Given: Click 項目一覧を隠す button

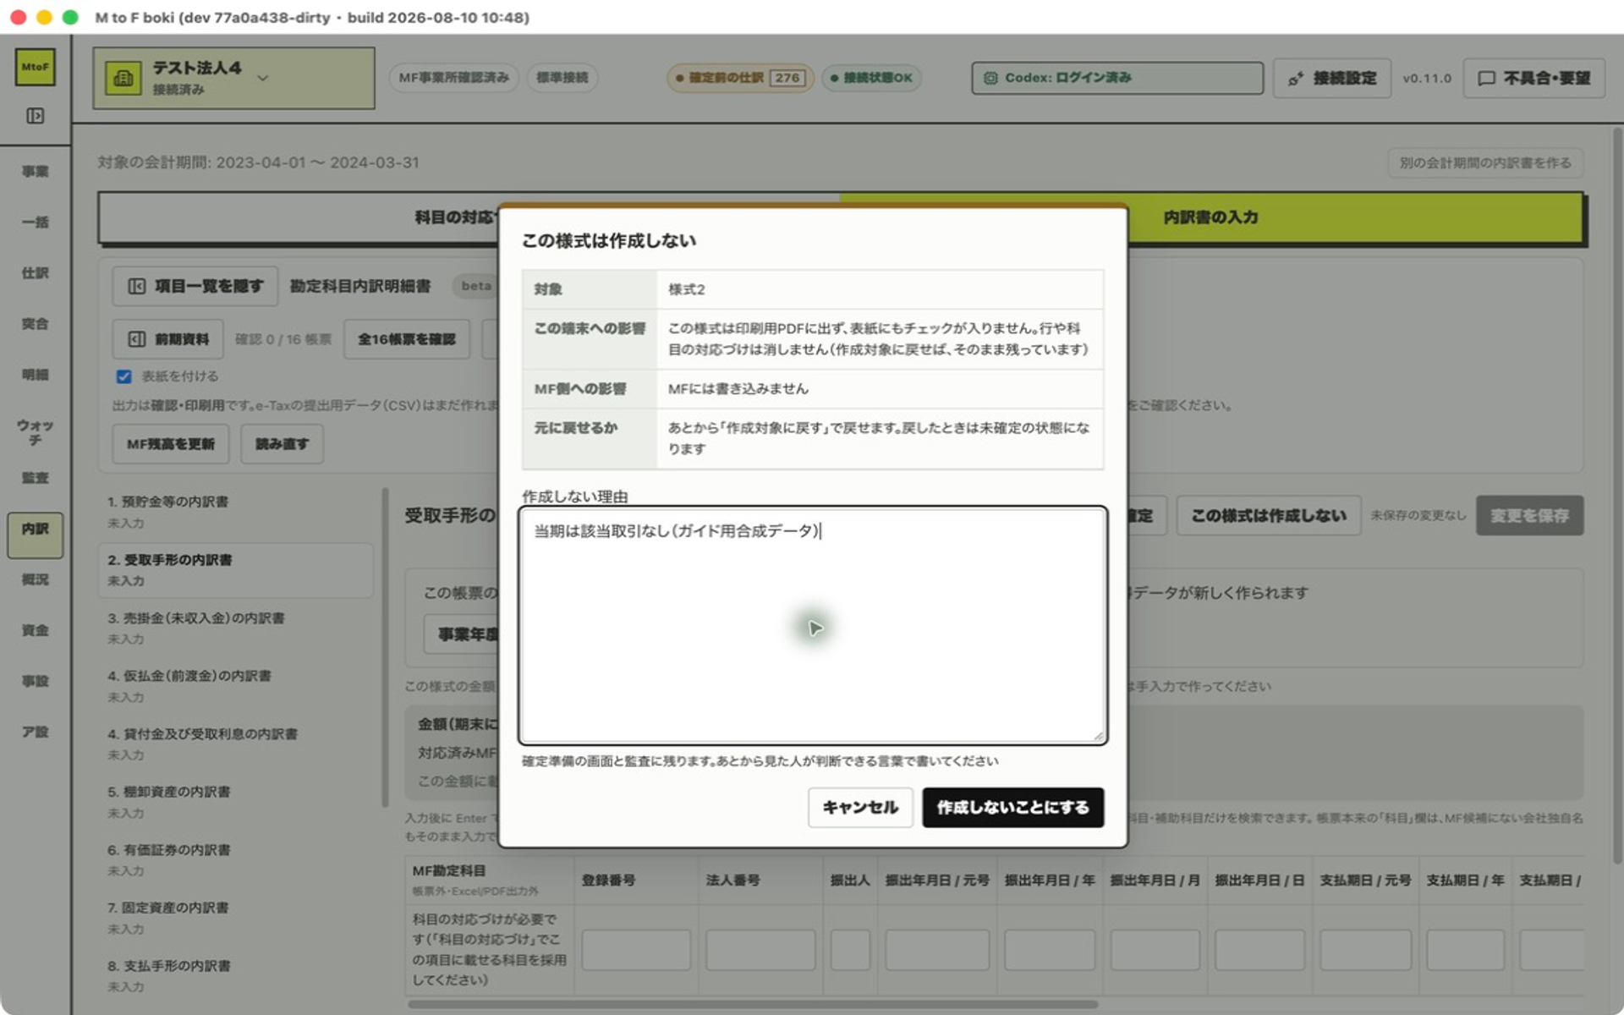Looking at the screenshot, I should pyautogui.click(x=195, y=286).
